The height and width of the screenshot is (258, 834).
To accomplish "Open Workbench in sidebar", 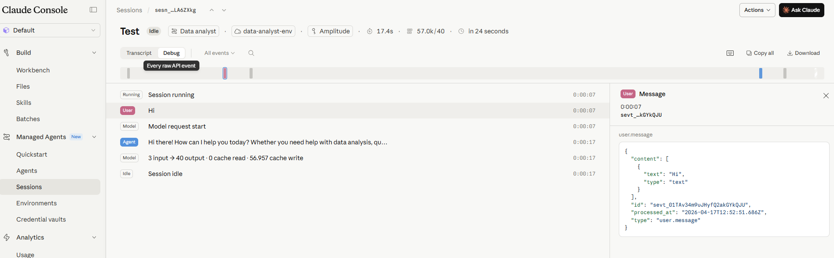I will coord(33,70).
